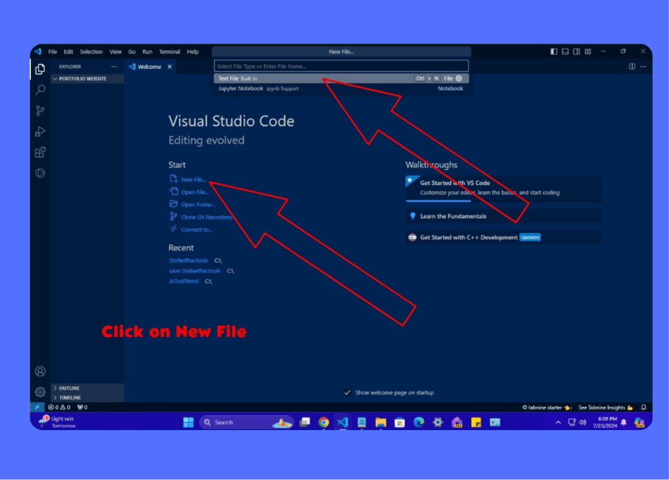Close the Welcome tab
The width and height of the screenshot is (670, 480).
click(170, 67)
